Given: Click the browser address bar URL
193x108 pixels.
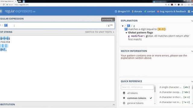Looking at the screenshot, I should (21, 5).
